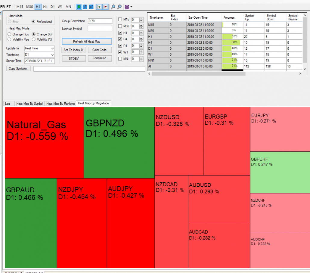Open the clock settings icon on the toolbar

[126, 7]
